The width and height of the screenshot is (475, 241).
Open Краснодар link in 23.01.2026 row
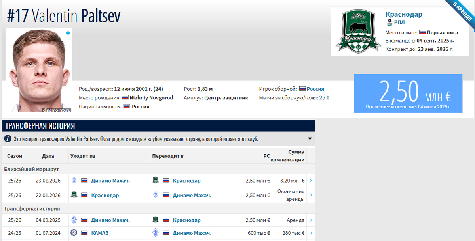tap(187, 181)
